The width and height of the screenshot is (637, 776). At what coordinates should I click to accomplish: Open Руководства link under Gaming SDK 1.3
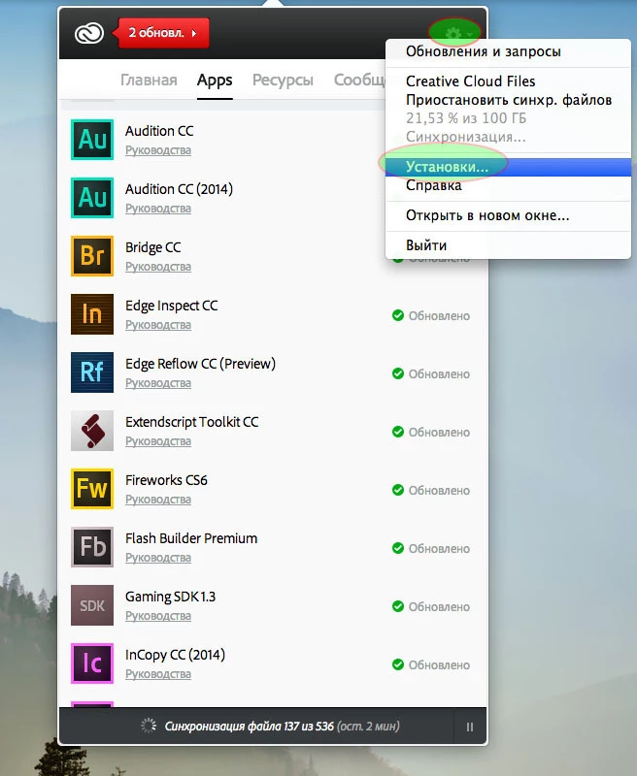coord(158,616)
